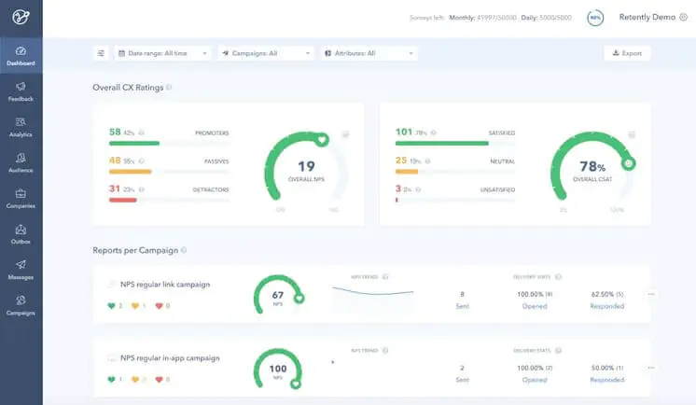Click the Overall NPS gauge showing 19

coord(306,166)
